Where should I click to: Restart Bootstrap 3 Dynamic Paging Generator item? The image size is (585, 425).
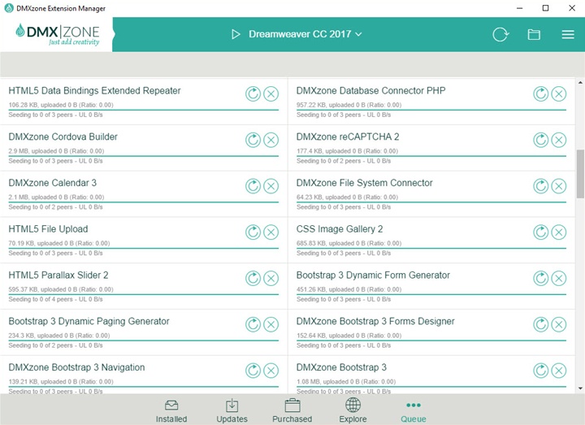tap(253, 324)
